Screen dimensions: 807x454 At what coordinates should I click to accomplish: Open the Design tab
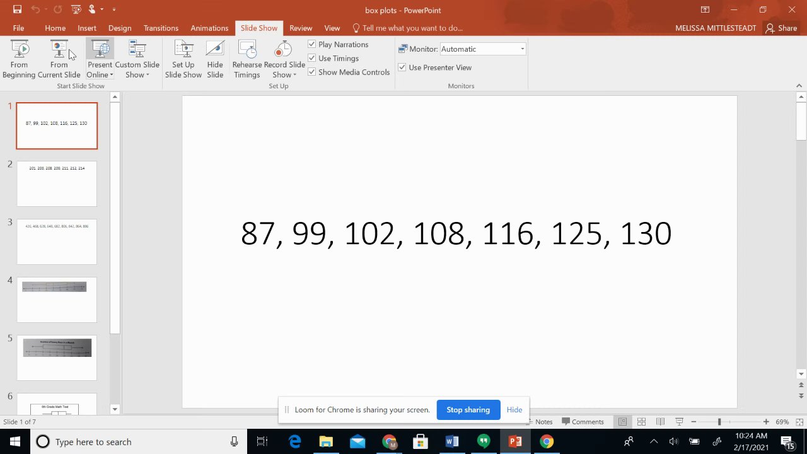(x=120, y=28)
